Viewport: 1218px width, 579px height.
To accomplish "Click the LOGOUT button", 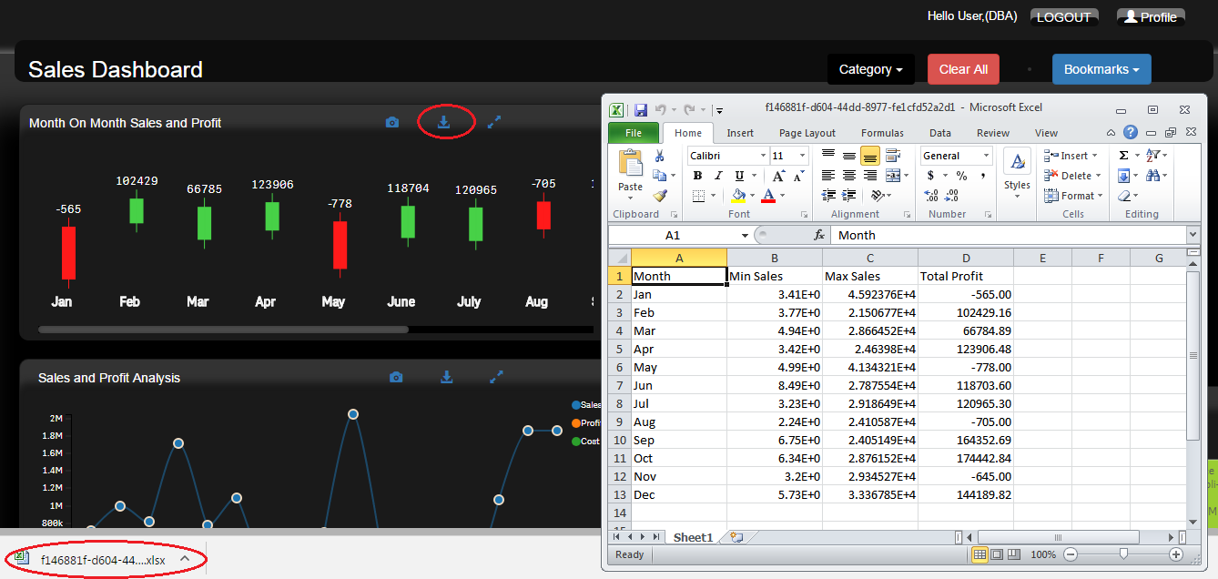I will (x=1063, y=17).
